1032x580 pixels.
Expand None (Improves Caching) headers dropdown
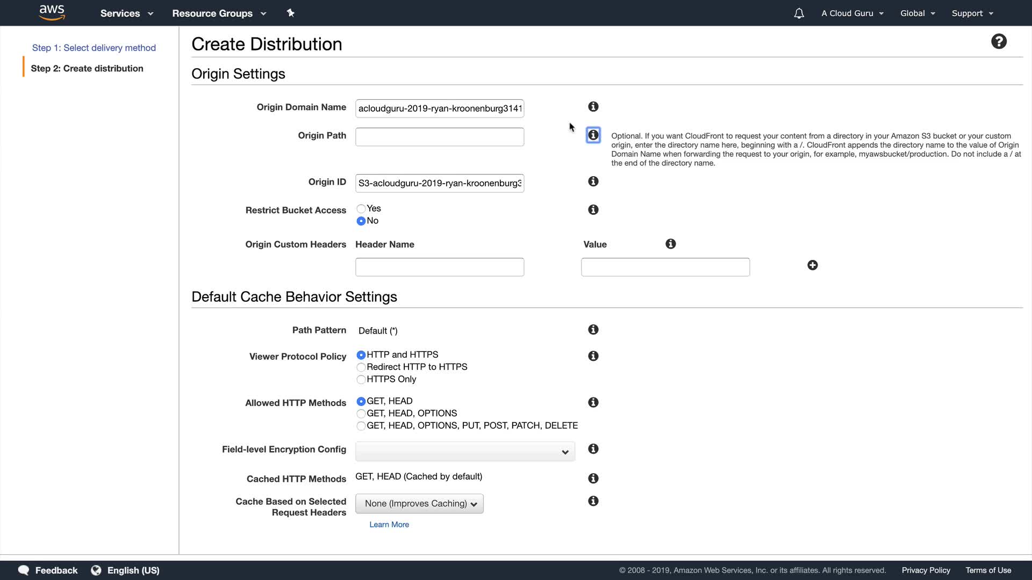coord(419,504)
